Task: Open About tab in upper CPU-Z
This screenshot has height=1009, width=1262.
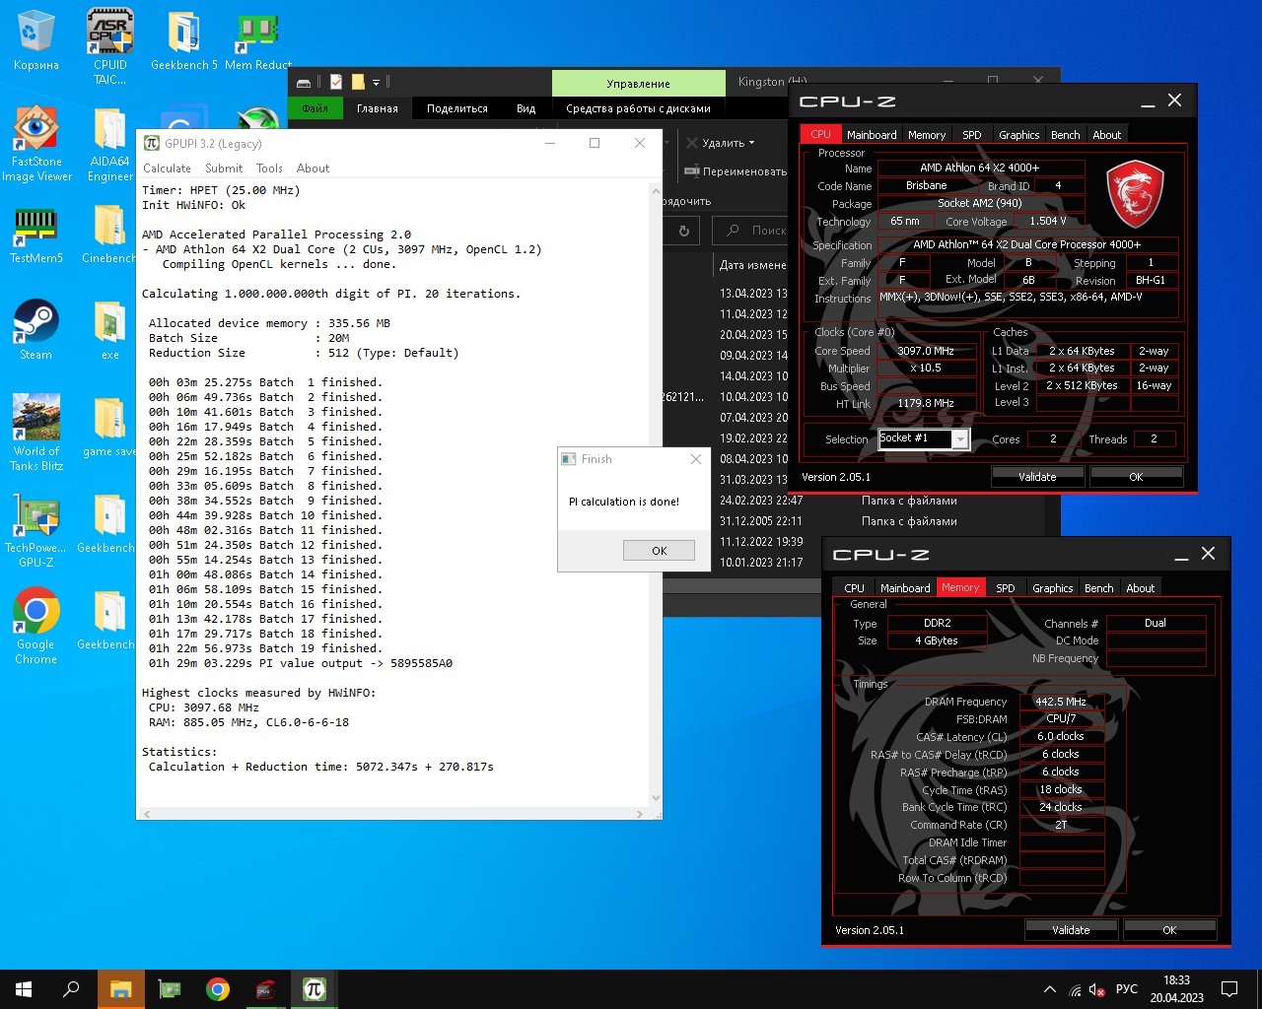Action: pos(1106,135)
